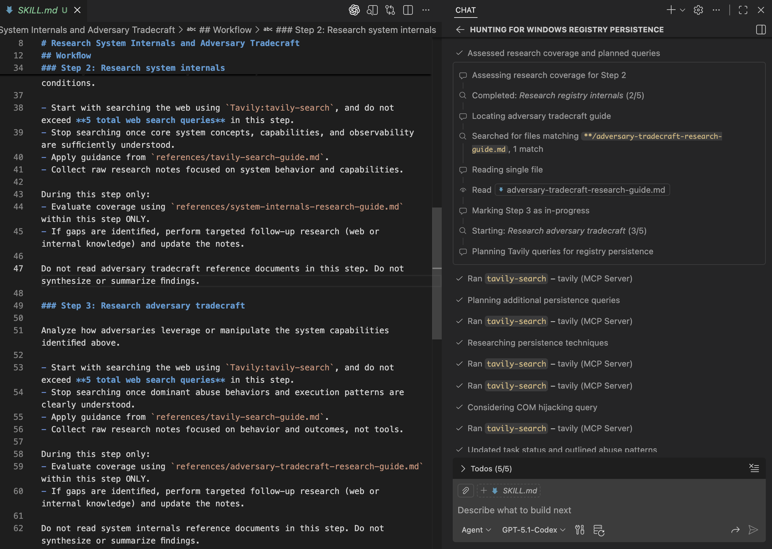Open new chat dropdown chevron

coord(683,10)
